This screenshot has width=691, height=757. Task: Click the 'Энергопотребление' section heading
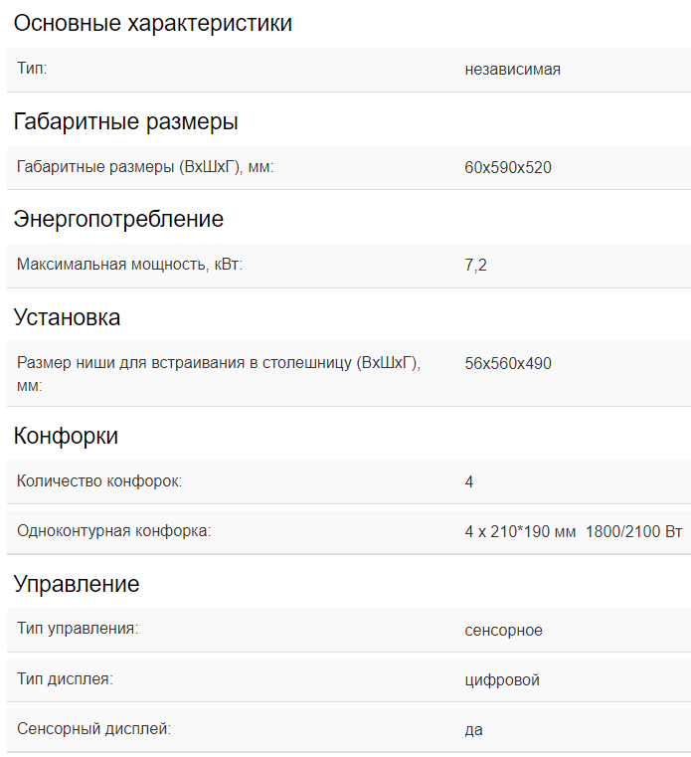(118, 219)
